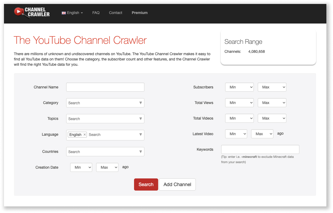Go to the Contact page
Image resolution: width=333 pixels, height=213 pixels.
pos(115,12)
